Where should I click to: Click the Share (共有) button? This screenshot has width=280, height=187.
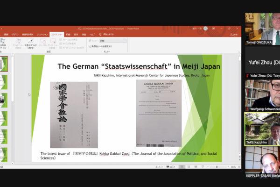point(234,35)
